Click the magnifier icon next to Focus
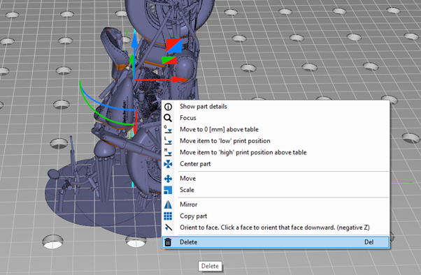Image resolution: width=421 pixels, height=275 pixels. (x=168, y=118)
